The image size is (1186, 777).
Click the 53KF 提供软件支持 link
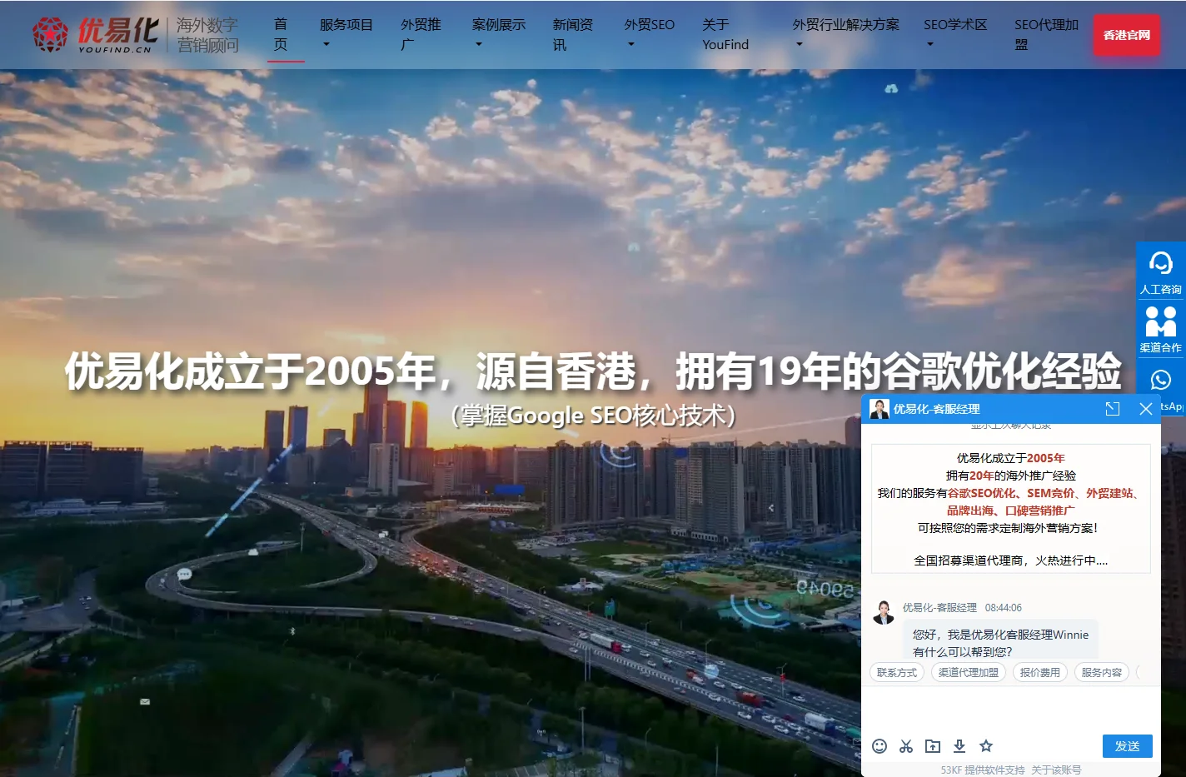[x=983, y=770]
